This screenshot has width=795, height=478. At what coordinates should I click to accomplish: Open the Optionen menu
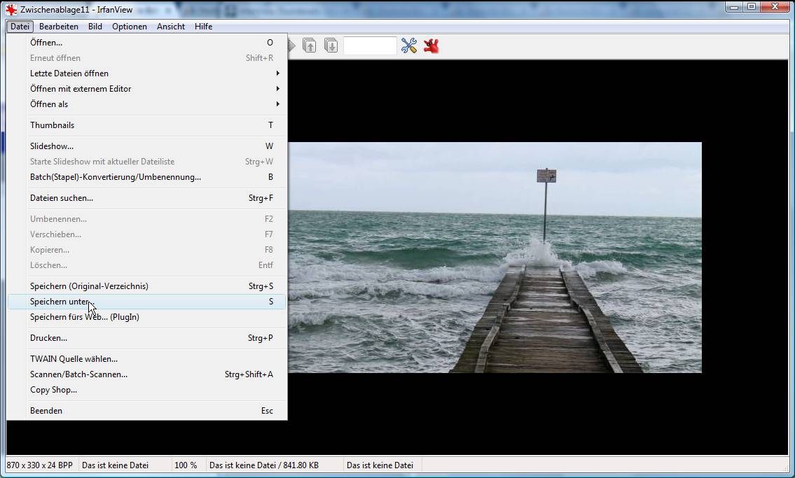[x=130, y=27]
